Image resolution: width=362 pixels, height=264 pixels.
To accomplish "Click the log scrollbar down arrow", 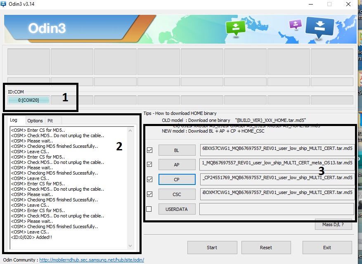I will tap(130, 246).
